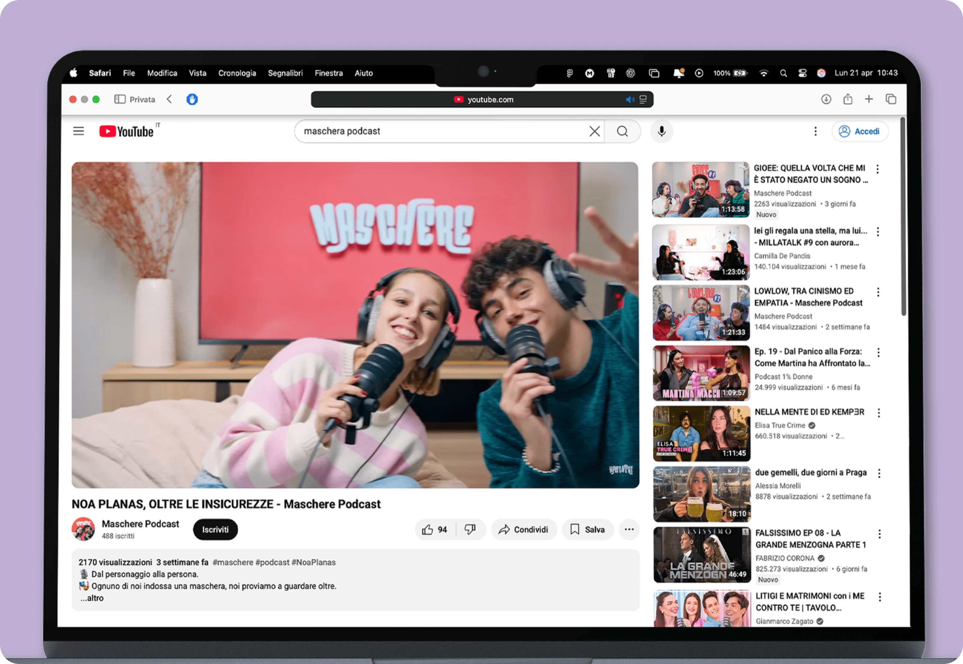Image resolution: width=963 pixels, height=664 pixels.
Task: Open the Cronologia menu in Safari
Action: pyautogui.click(x=237, y=73)
